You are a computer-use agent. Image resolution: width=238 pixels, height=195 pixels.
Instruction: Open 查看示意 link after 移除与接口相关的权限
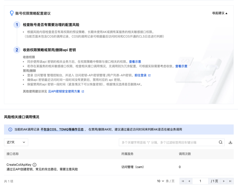coord(135,62)
